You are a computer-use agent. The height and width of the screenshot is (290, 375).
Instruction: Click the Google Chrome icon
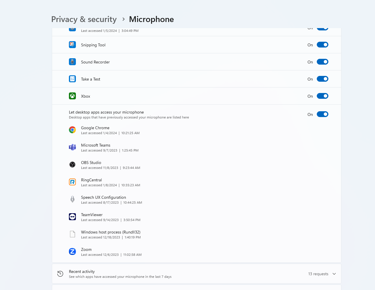point(72,130)
